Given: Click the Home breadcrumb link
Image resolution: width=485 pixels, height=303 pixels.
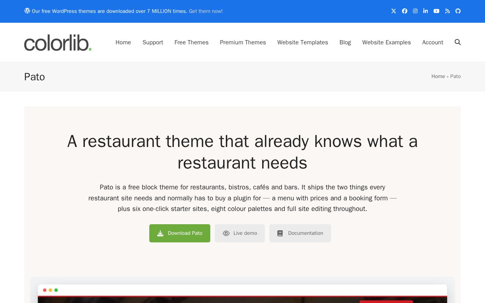Looking at the screenshot, I should click(438, 77).
